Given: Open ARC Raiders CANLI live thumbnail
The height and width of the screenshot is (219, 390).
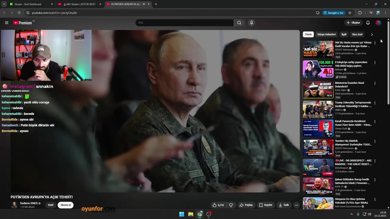Looking at the screenshot, I should [x=318, y=167].
